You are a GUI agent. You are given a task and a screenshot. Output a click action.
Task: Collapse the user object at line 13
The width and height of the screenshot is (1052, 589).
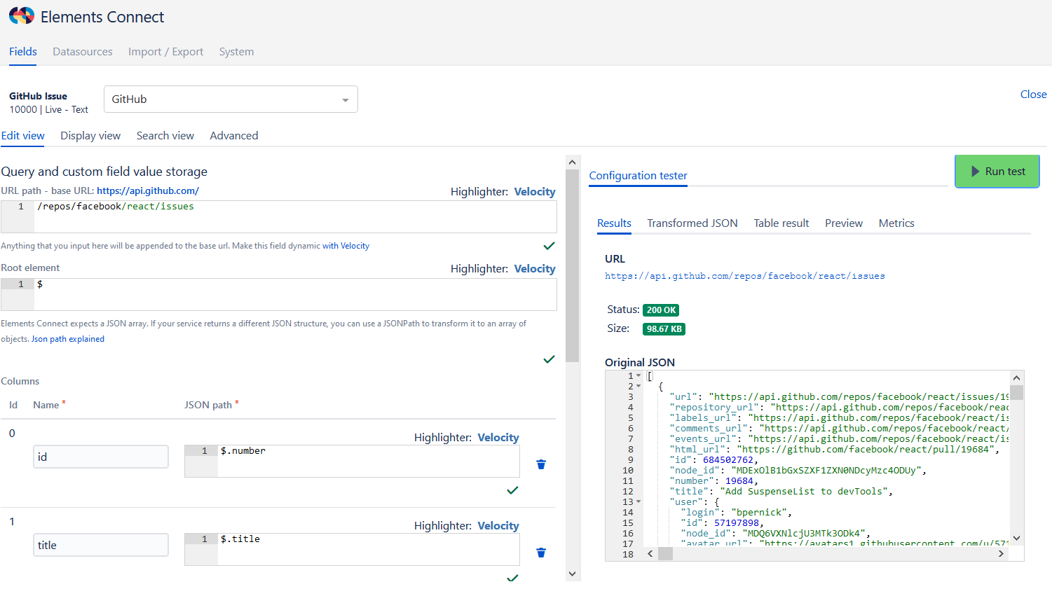[x=638, y=502]
